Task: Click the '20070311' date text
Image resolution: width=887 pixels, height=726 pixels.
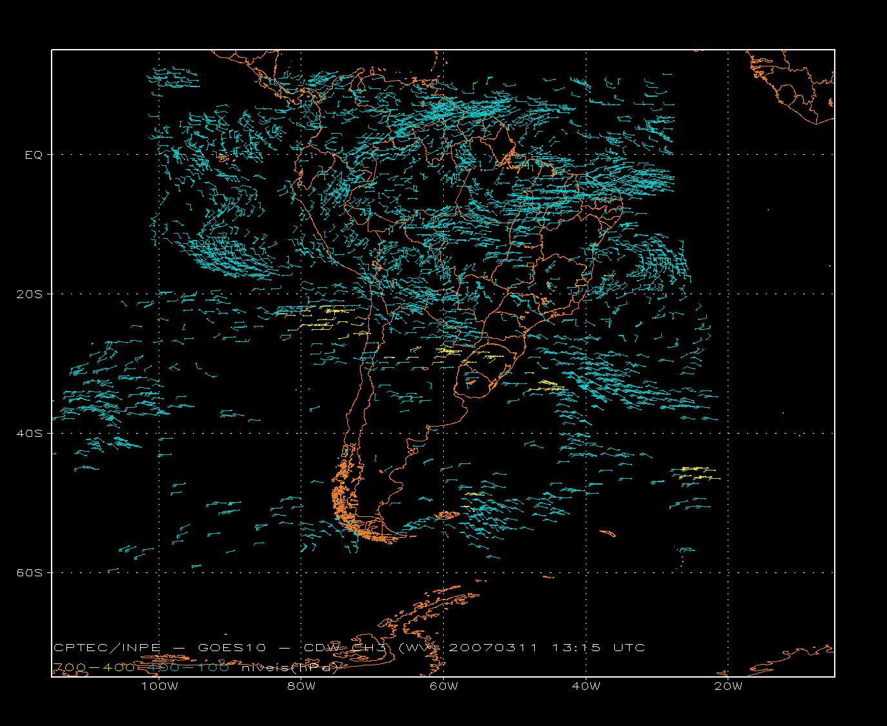Action: coord(493,647)
